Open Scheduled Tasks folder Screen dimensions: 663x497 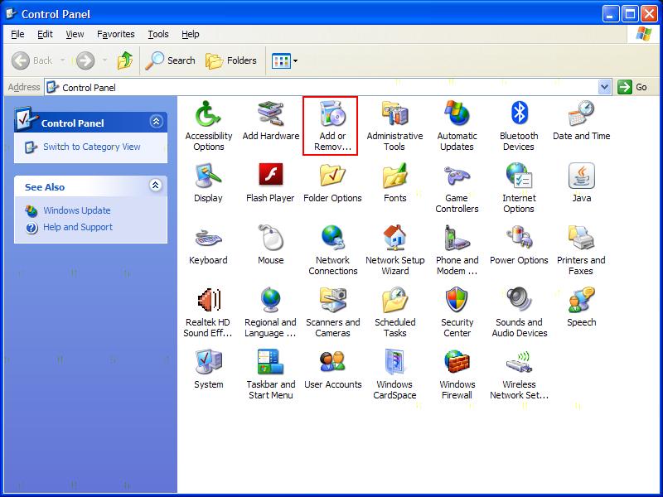(x=395, y=312)
